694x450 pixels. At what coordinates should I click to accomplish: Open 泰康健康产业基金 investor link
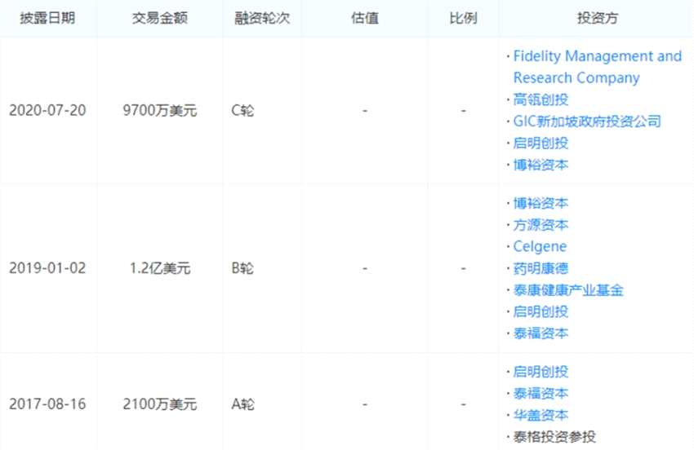[568, 290]
